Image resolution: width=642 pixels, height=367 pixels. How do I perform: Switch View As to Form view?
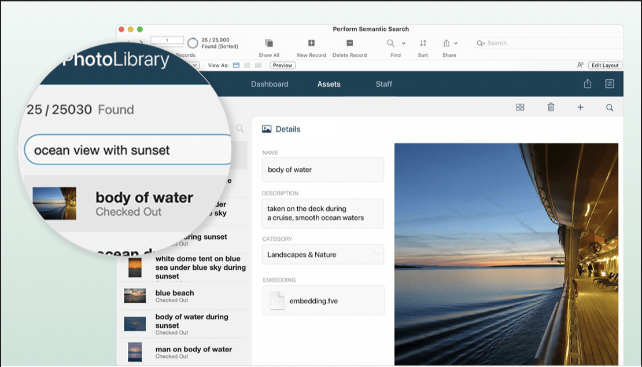coord(236,65)
